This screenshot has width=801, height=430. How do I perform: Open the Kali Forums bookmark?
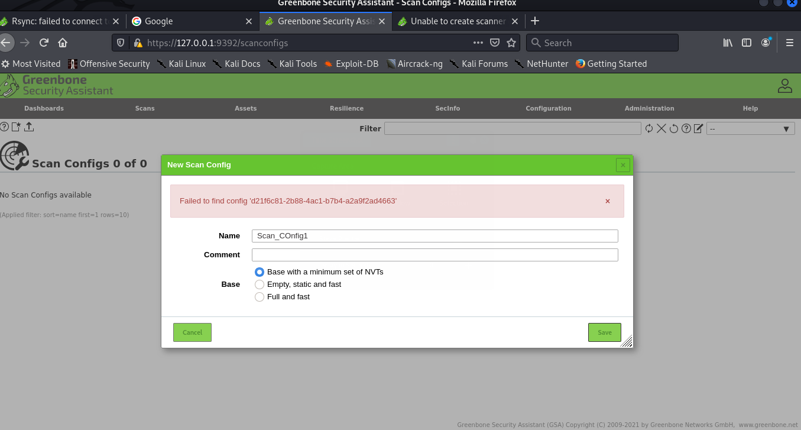[x=478, y=64]
